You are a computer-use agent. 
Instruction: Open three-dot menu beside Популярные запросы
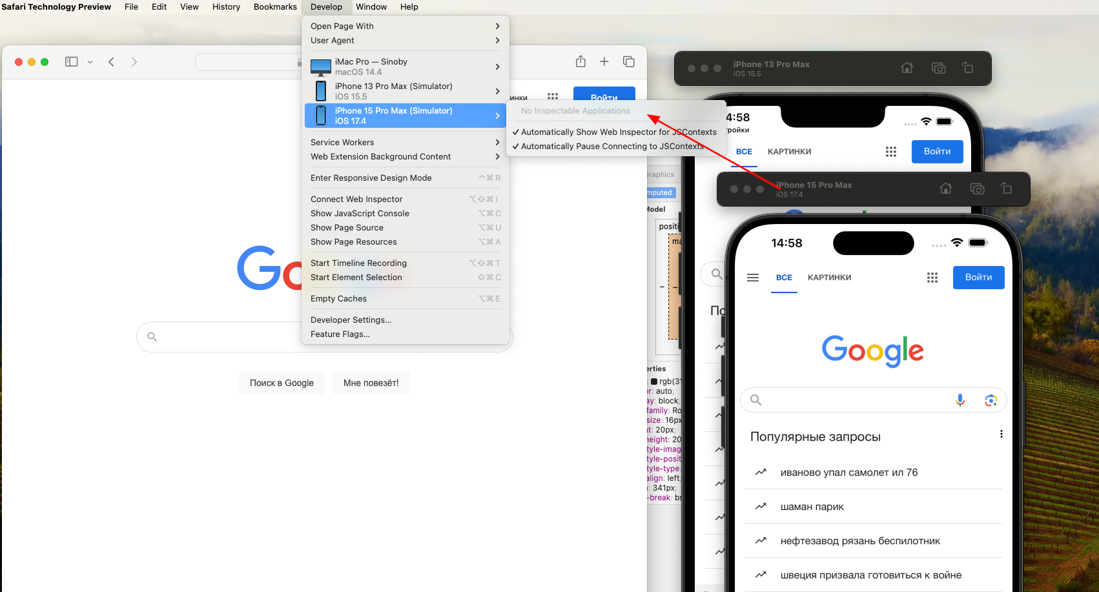1001,434
